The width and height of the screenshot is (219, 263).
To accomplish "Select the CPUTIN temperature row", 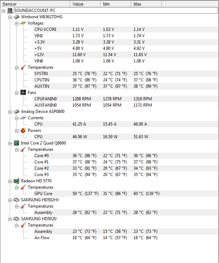I will tap(126, 80).
